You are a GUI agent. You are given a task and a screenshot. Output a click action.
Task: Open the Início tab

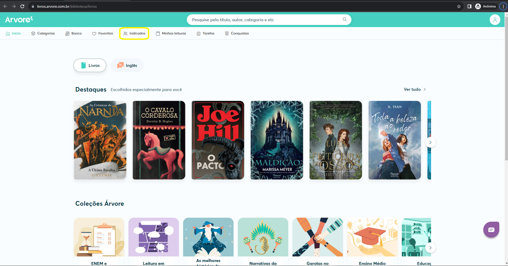tap(13, 33)
